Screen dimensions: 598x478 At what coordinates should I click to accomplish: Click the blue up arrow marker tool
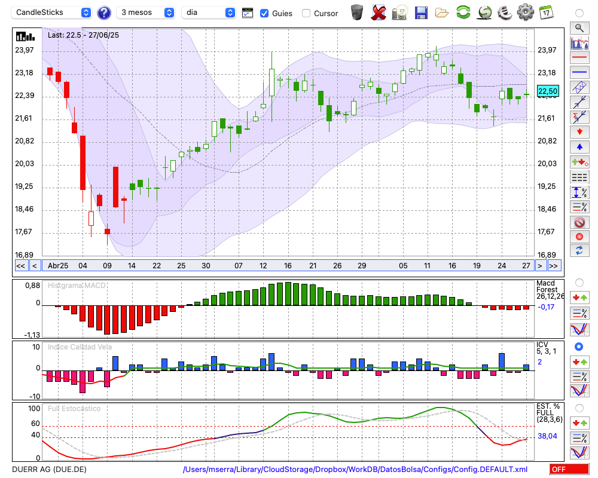tap(579, 147)
